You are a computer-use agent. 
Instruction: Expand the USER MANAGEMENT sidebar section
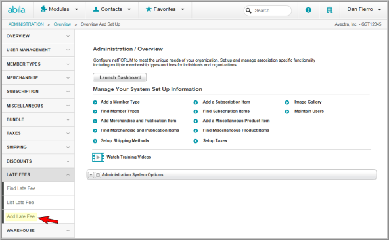coord(38,50)
